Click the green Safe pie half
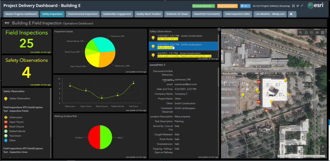The width and height of the screenshot is (330, 161). click(x=106, y=137)
